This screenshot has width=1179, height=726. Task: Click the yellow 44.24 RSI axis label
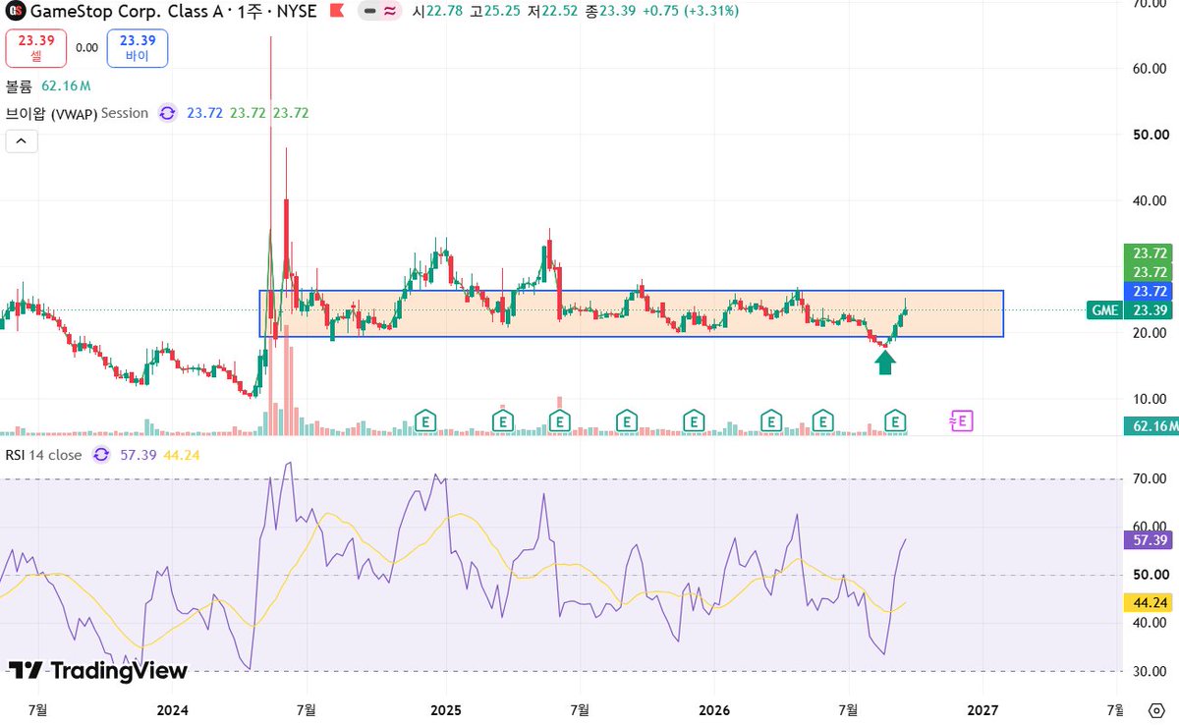1148,604
